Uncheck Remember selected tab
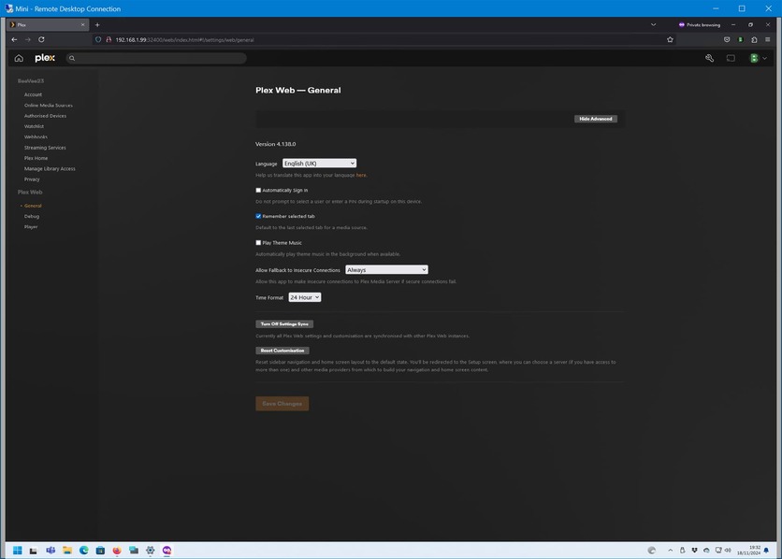Screen dimensions: 782x559 pos(258,216)
